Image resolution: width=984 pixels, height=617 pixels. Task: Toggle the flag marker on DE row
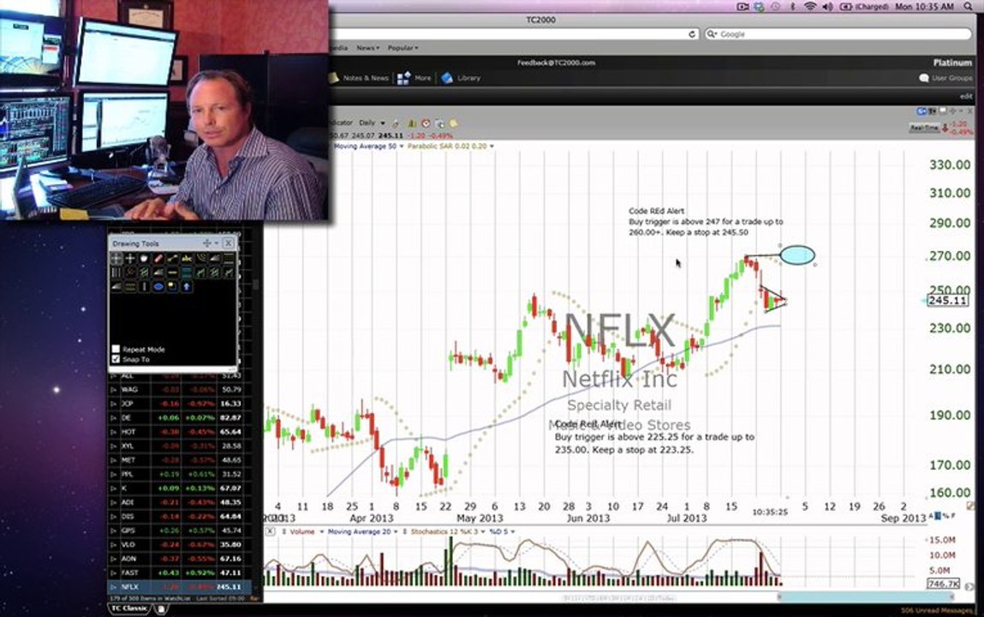[114, 417]
